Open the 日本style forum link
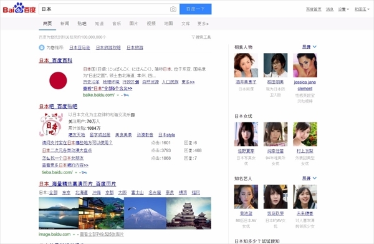Screen dimensions: 374x244 tap(166, 135)
